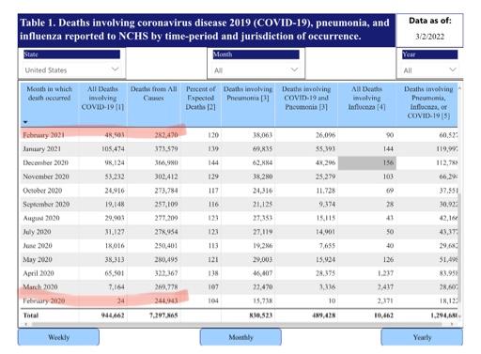Click the sort arrow under Month column header
Image resolution: width=481 pixels, height=354 pixels.
(25, 122)
